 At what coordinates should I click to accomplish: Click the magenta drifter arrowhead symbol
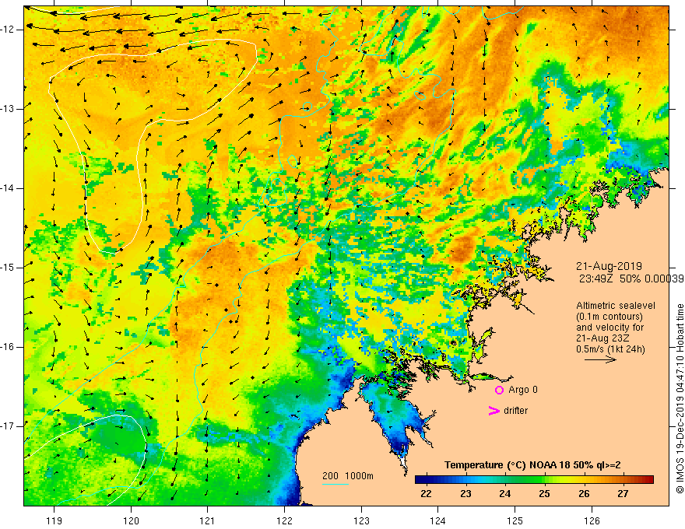coord(494,411)
